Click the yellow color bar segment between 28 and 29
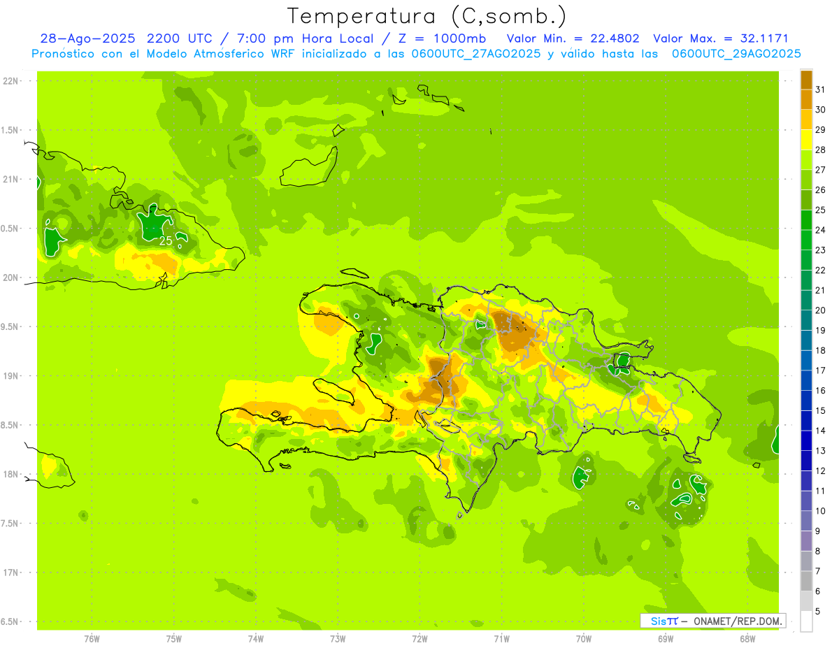The height and width of the screenshot is (648, 839). click(x=806, y=139)
